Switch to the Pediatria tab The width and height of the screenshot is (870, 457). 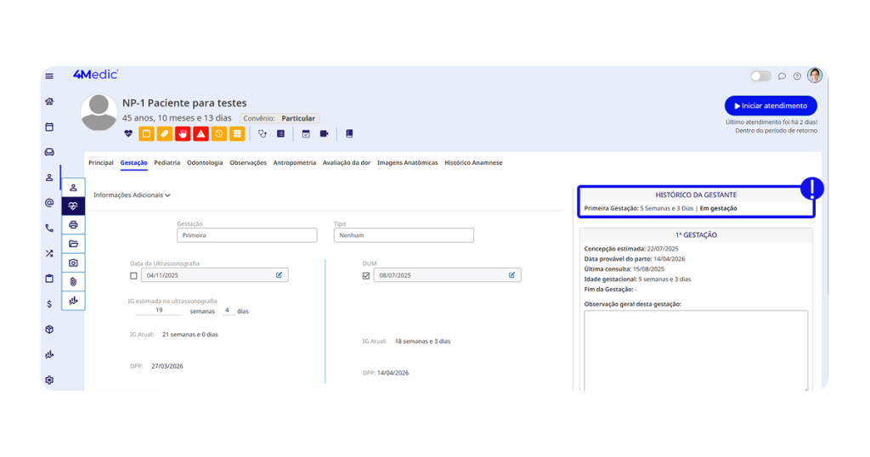(167, 162)
